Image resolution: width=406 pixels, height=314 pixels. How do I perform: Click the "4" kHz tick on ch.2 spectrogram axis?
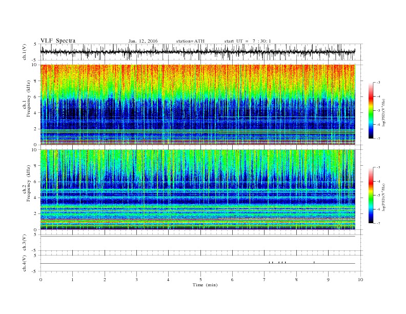tap(36, 198)
